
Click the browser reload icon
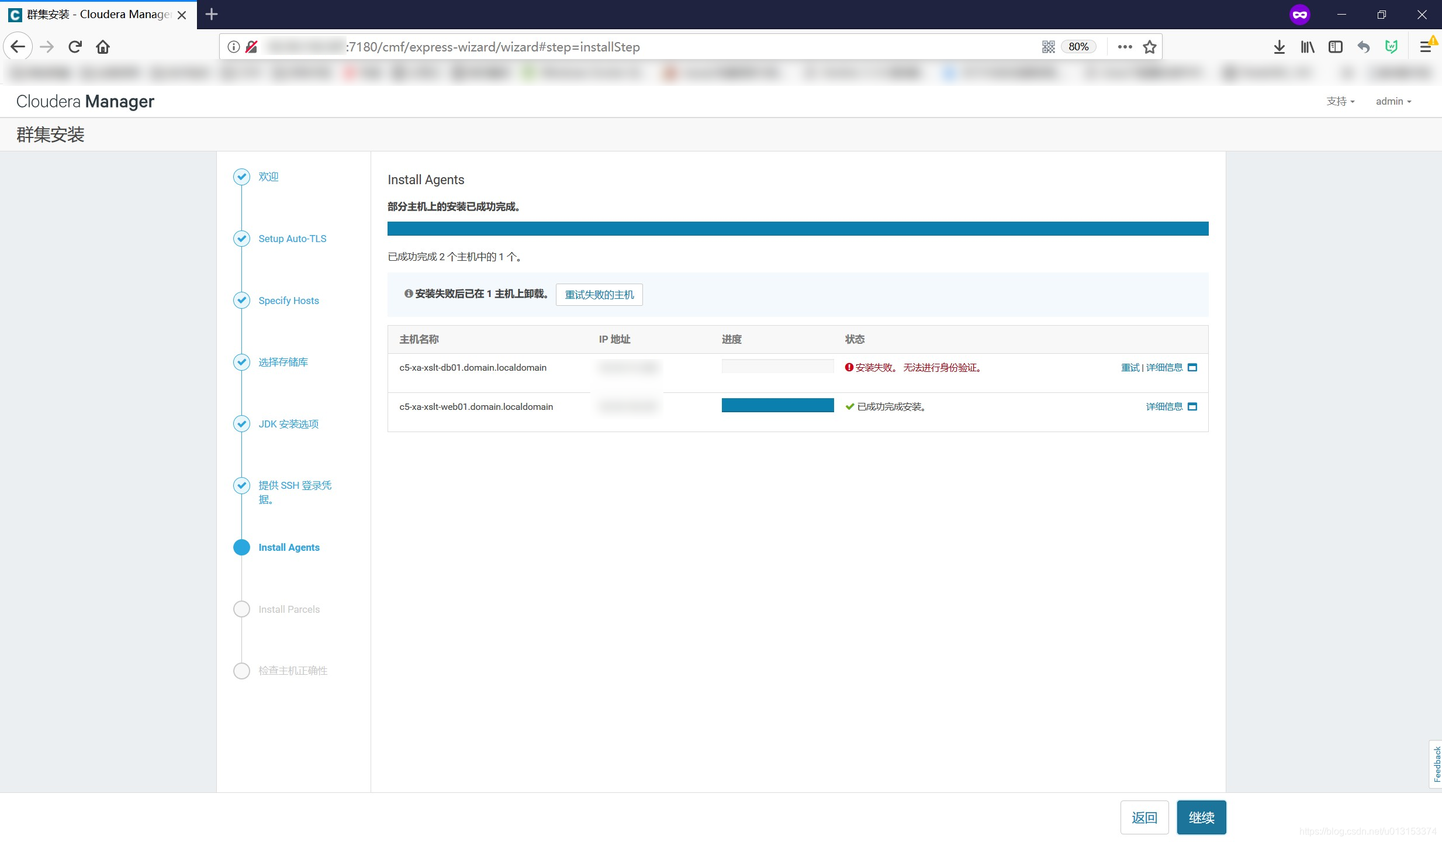(75, 47)
